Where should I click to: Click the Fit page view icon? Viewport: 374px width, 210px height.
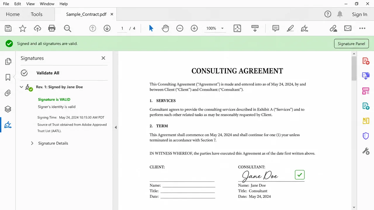click(x=237, y=28)
